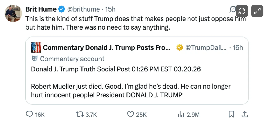Click the gold verified badge in quoted post

(x=179, y=47)
